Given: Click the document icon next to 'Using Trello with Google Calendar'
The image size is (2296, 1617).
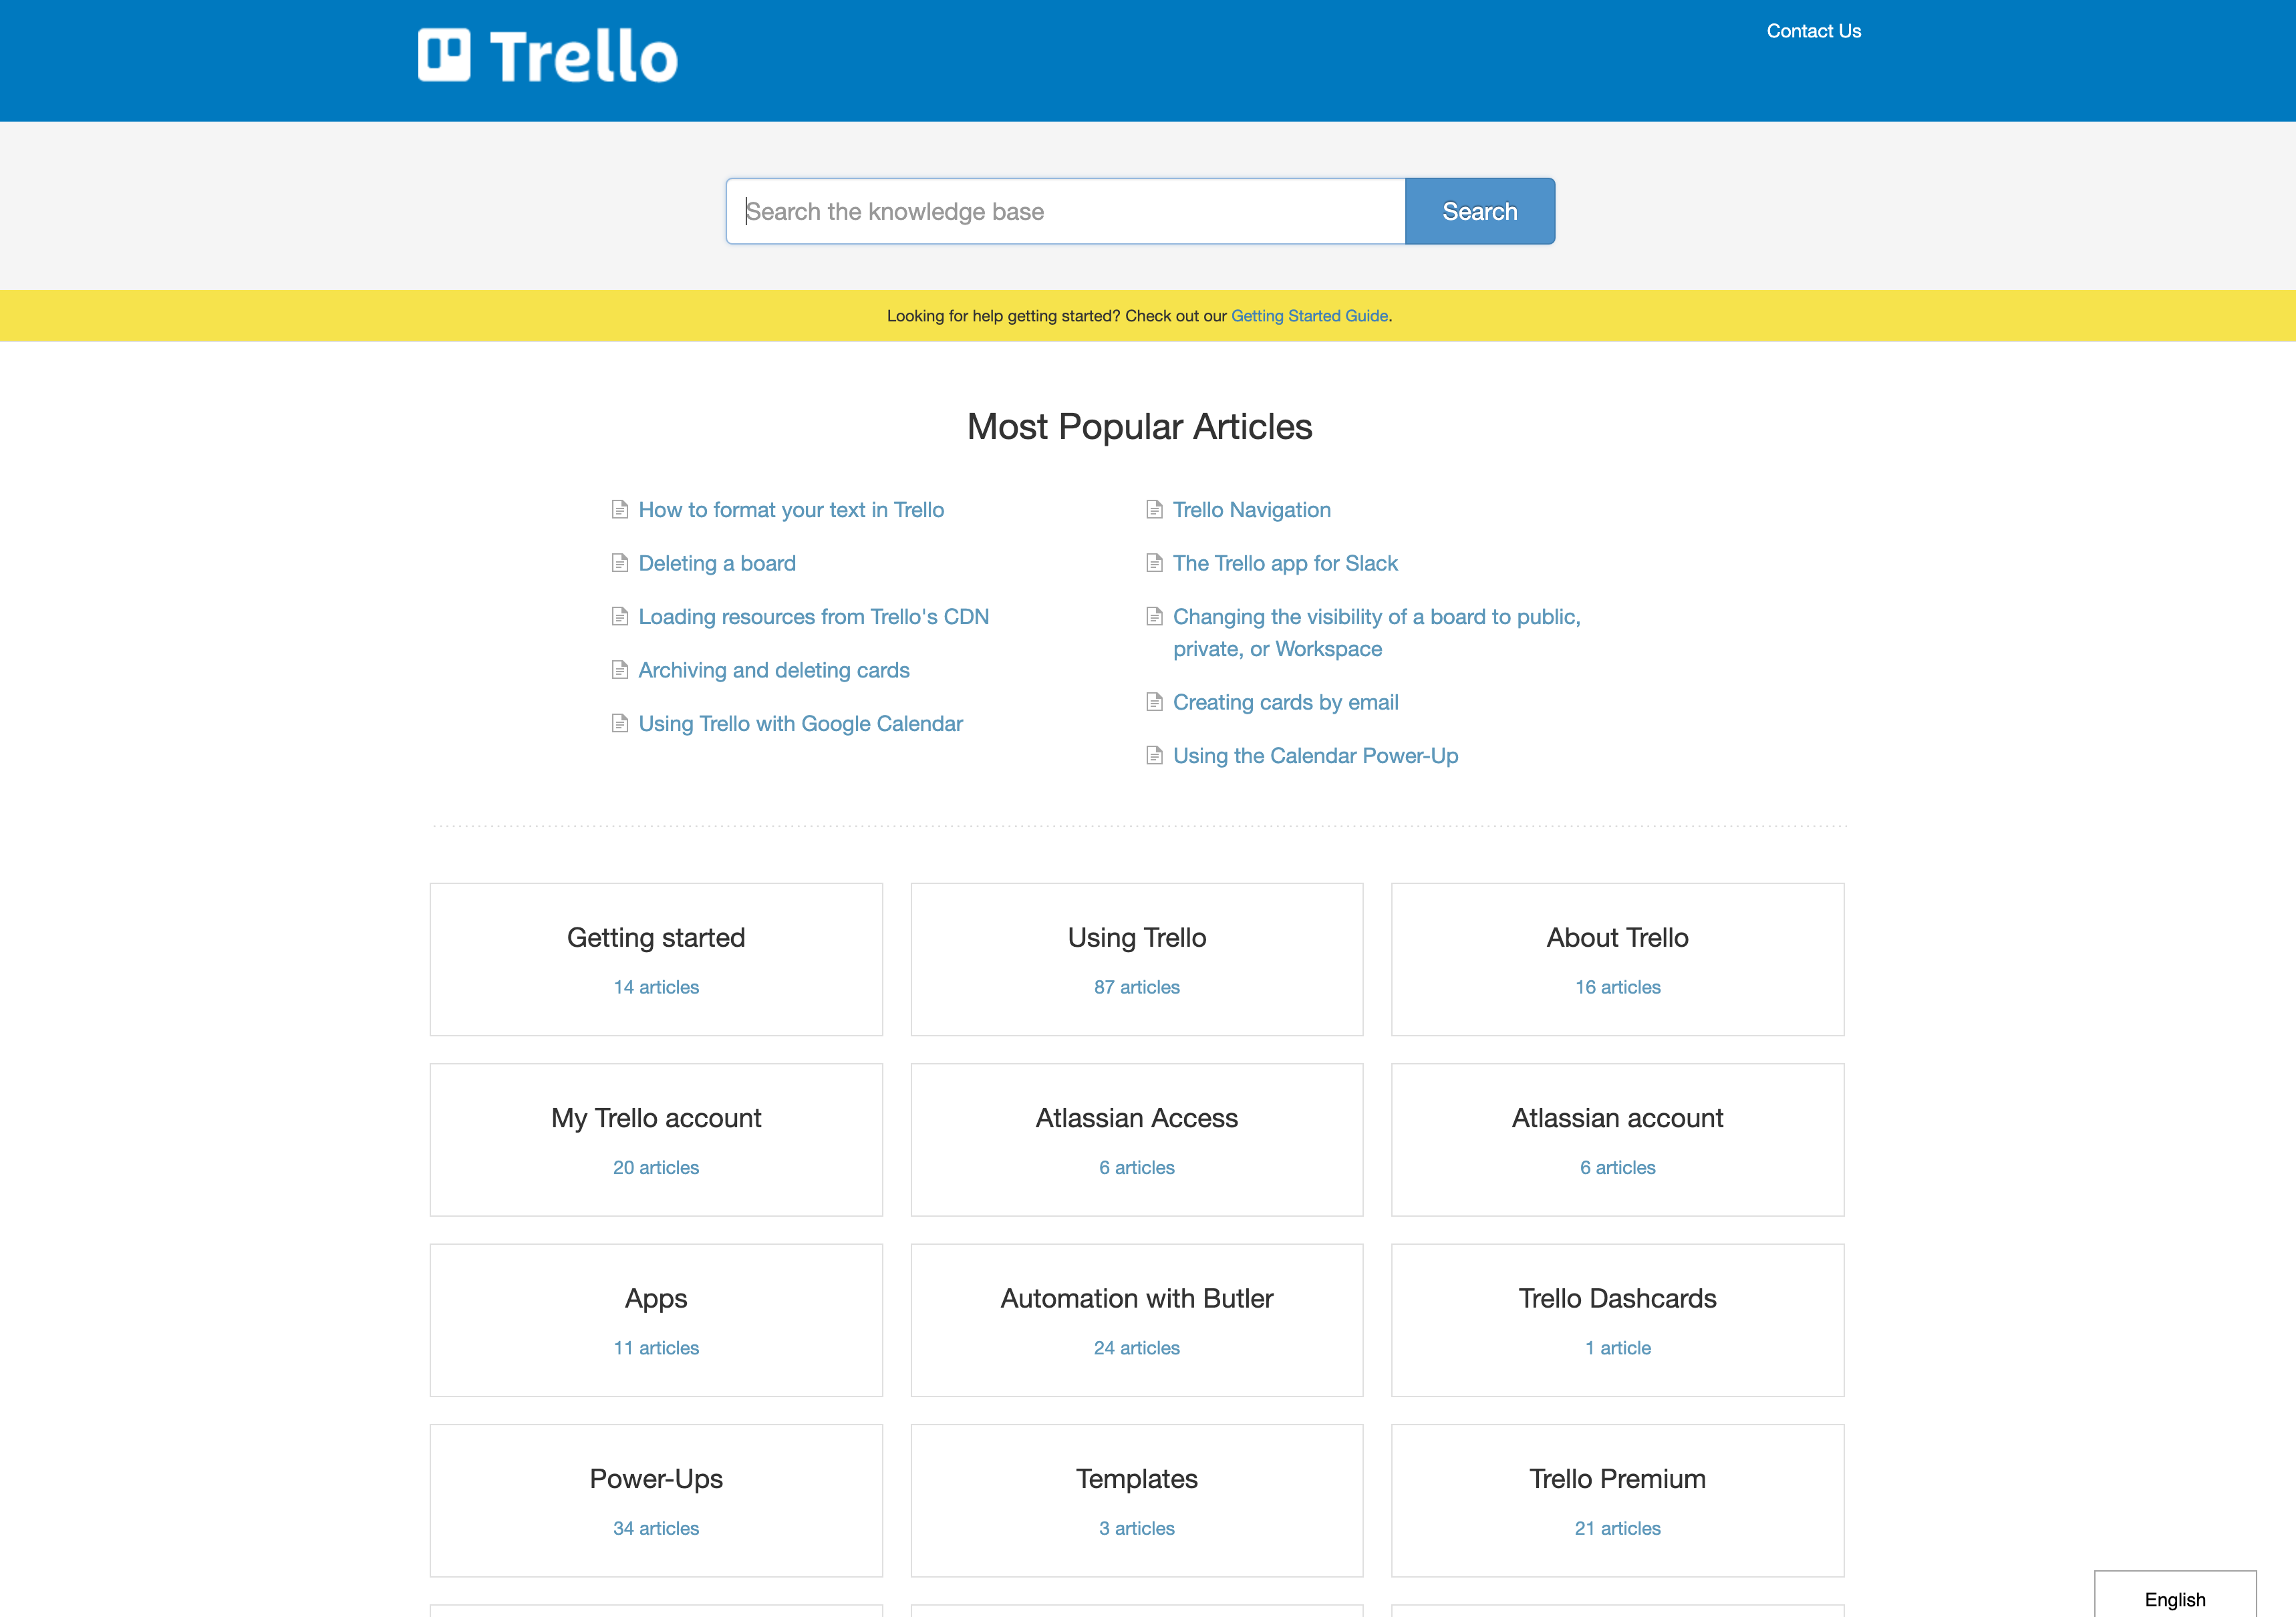Looking at the screenshot, I should click(x=619, y=723).
